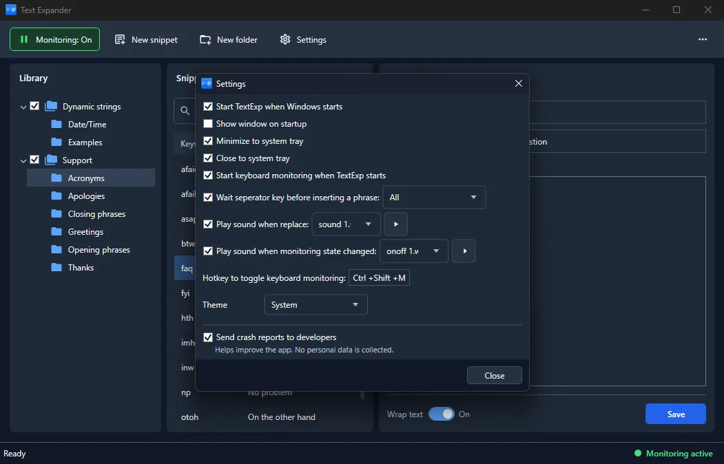Switch off the Wrap text toggle
Viewport: 724px width, 464px height.
point(442,414)
